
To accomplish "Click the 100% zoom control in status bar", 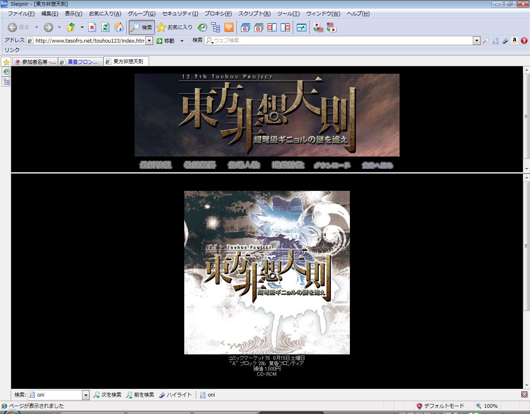I will point(487,406).
